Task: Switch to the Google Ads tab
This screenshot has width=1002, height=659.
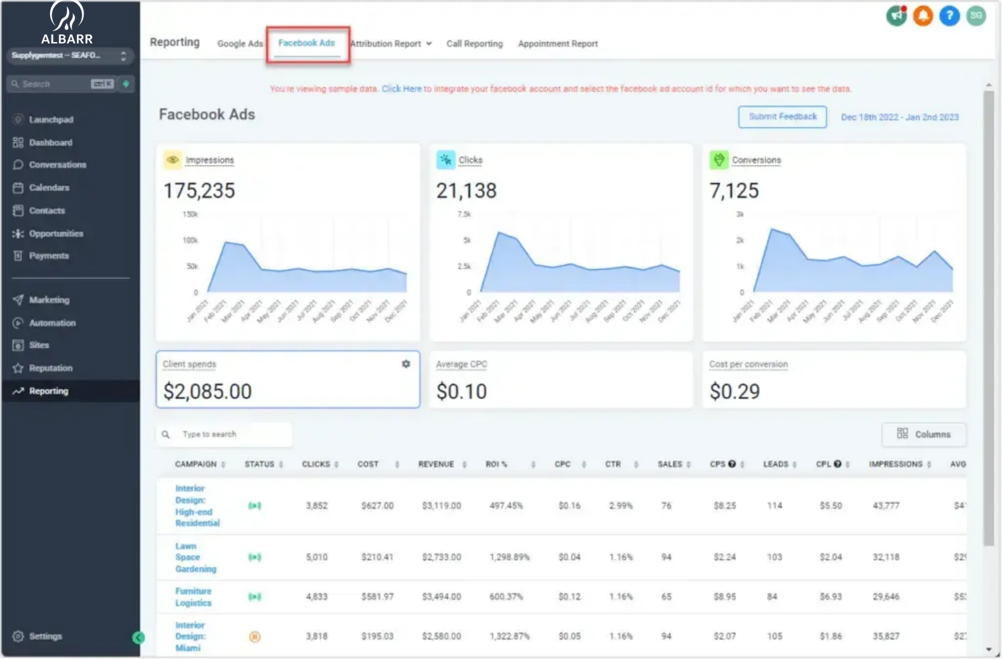Action: tap(240, 44)
